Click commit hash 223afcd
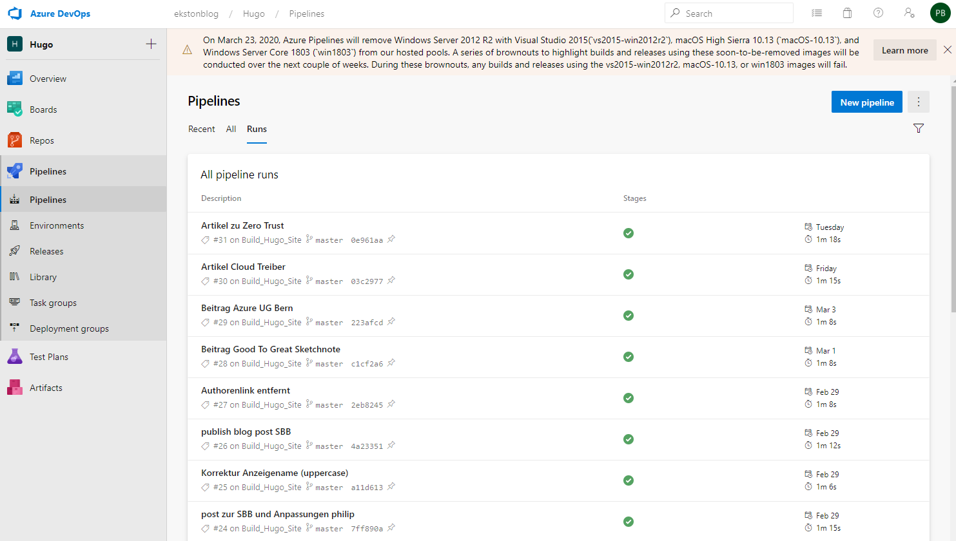 367,323
